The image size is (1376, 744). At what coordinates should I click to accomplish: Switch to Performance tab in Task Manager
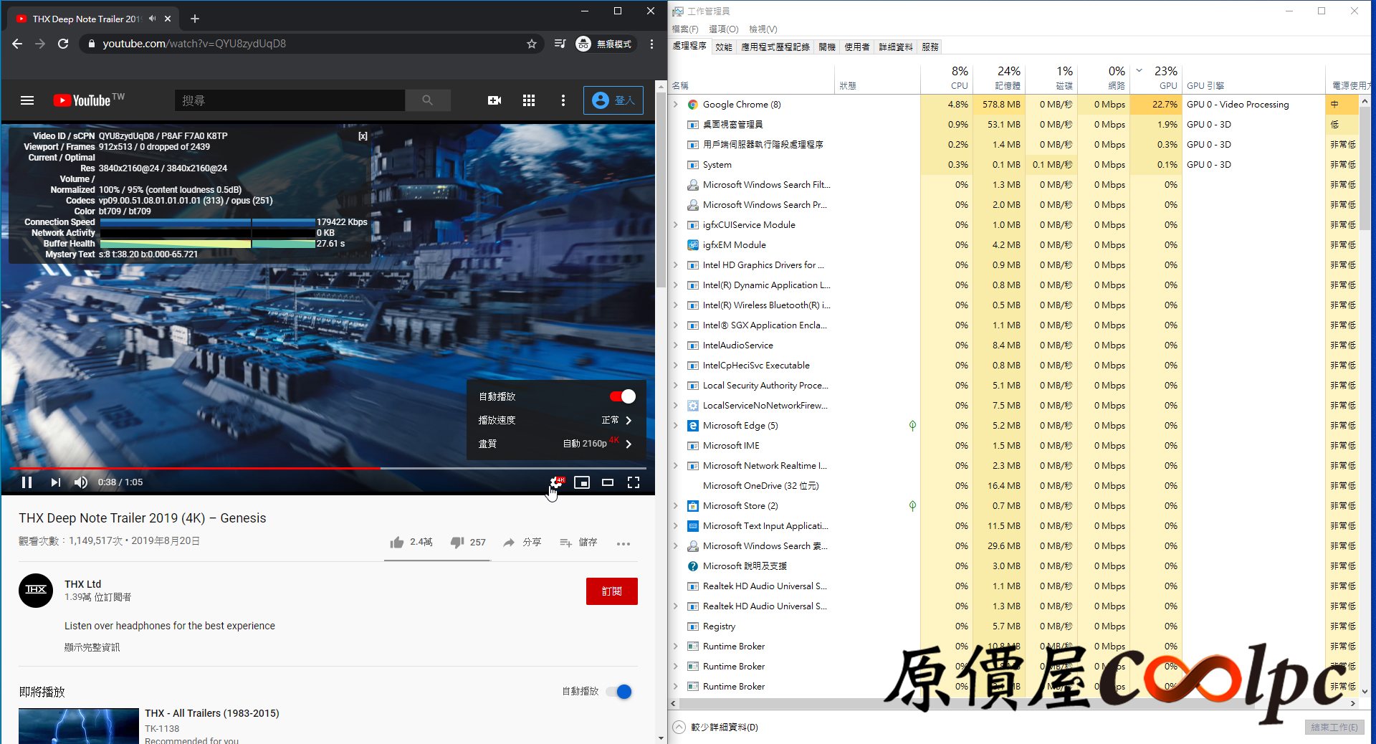[724, 47]
